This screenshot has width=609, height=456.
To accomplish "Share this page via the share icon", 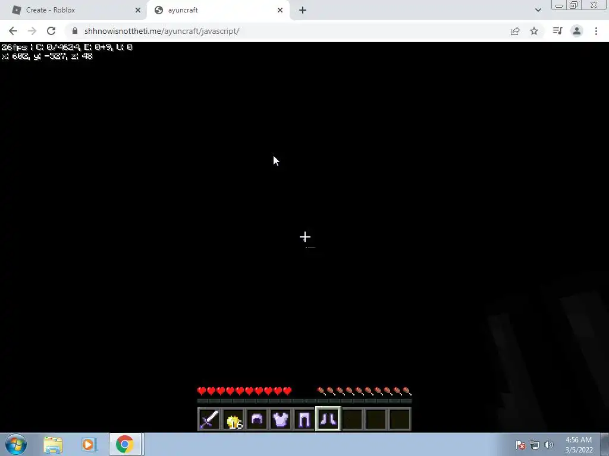I will [x=515, y=31].
